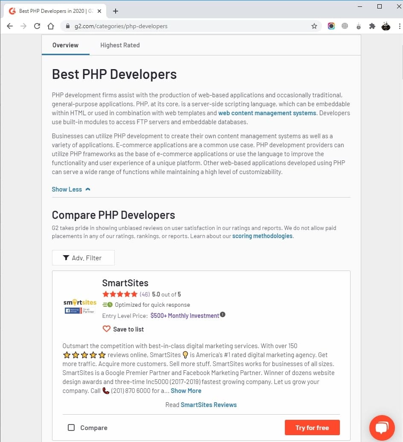Tick the Compare checkbox for SmartSites
This screenshot has width=403, height=442.
(x=71, y=427)
